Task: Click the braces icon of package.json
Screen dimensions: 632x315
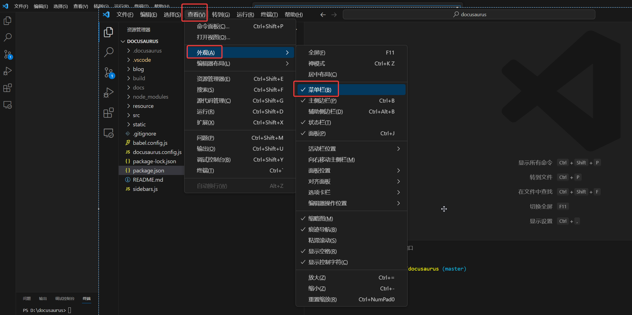Action: 128,170
